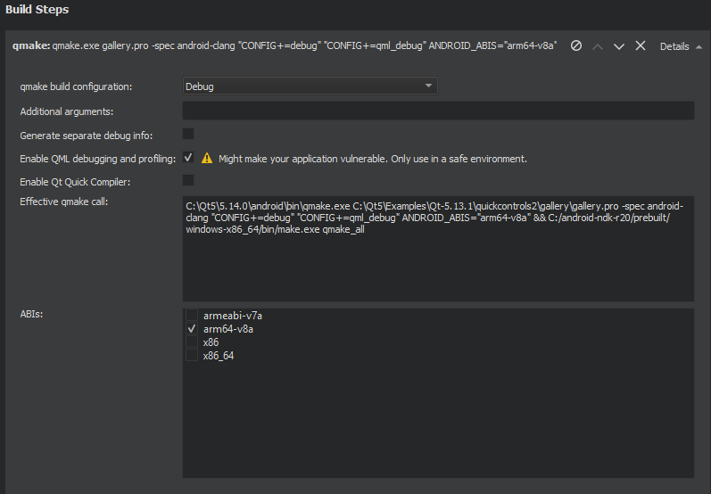Uncheck Enable QML debugging and profiling

tap(188, 158)
